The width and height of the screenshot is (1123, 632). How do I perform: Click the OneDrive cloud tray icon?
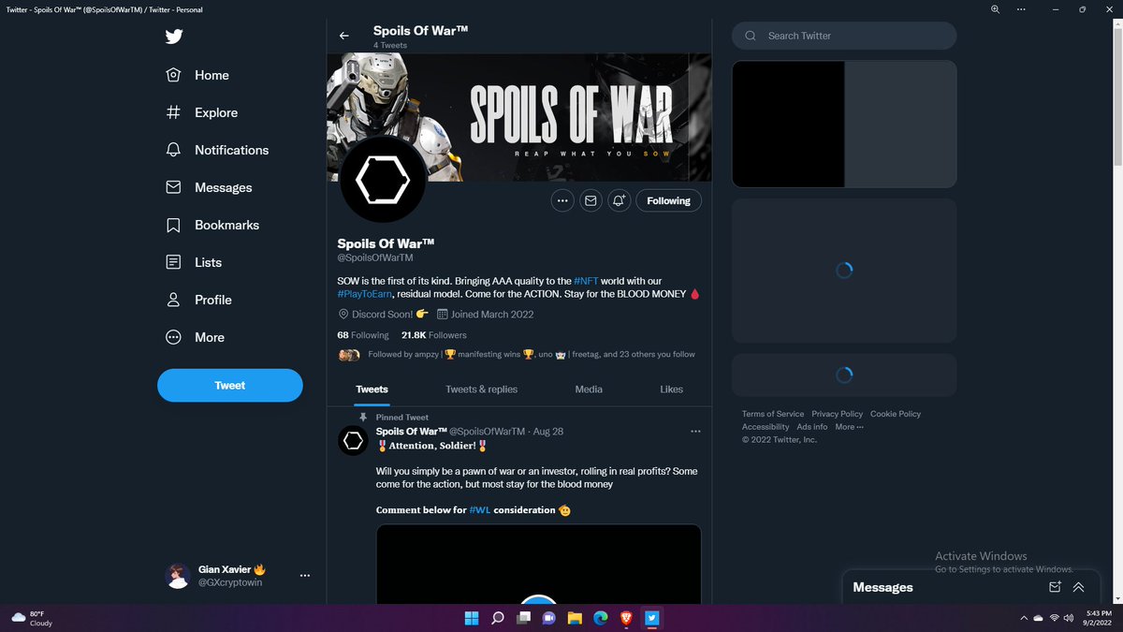(x=1039, y=618)
